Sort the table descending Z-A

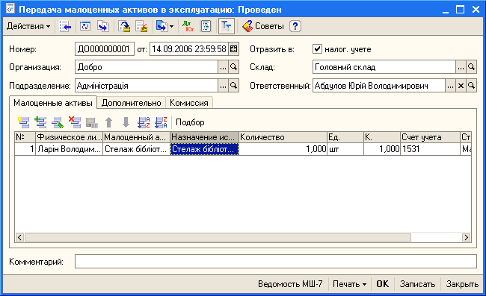(x=161, y=122)
